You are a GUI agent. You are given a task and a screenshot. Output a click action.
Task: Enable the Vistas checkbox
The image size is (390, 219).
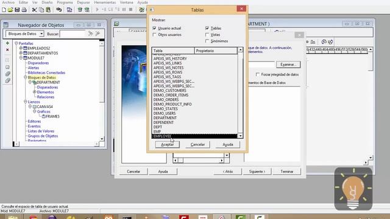coord(207,35)
